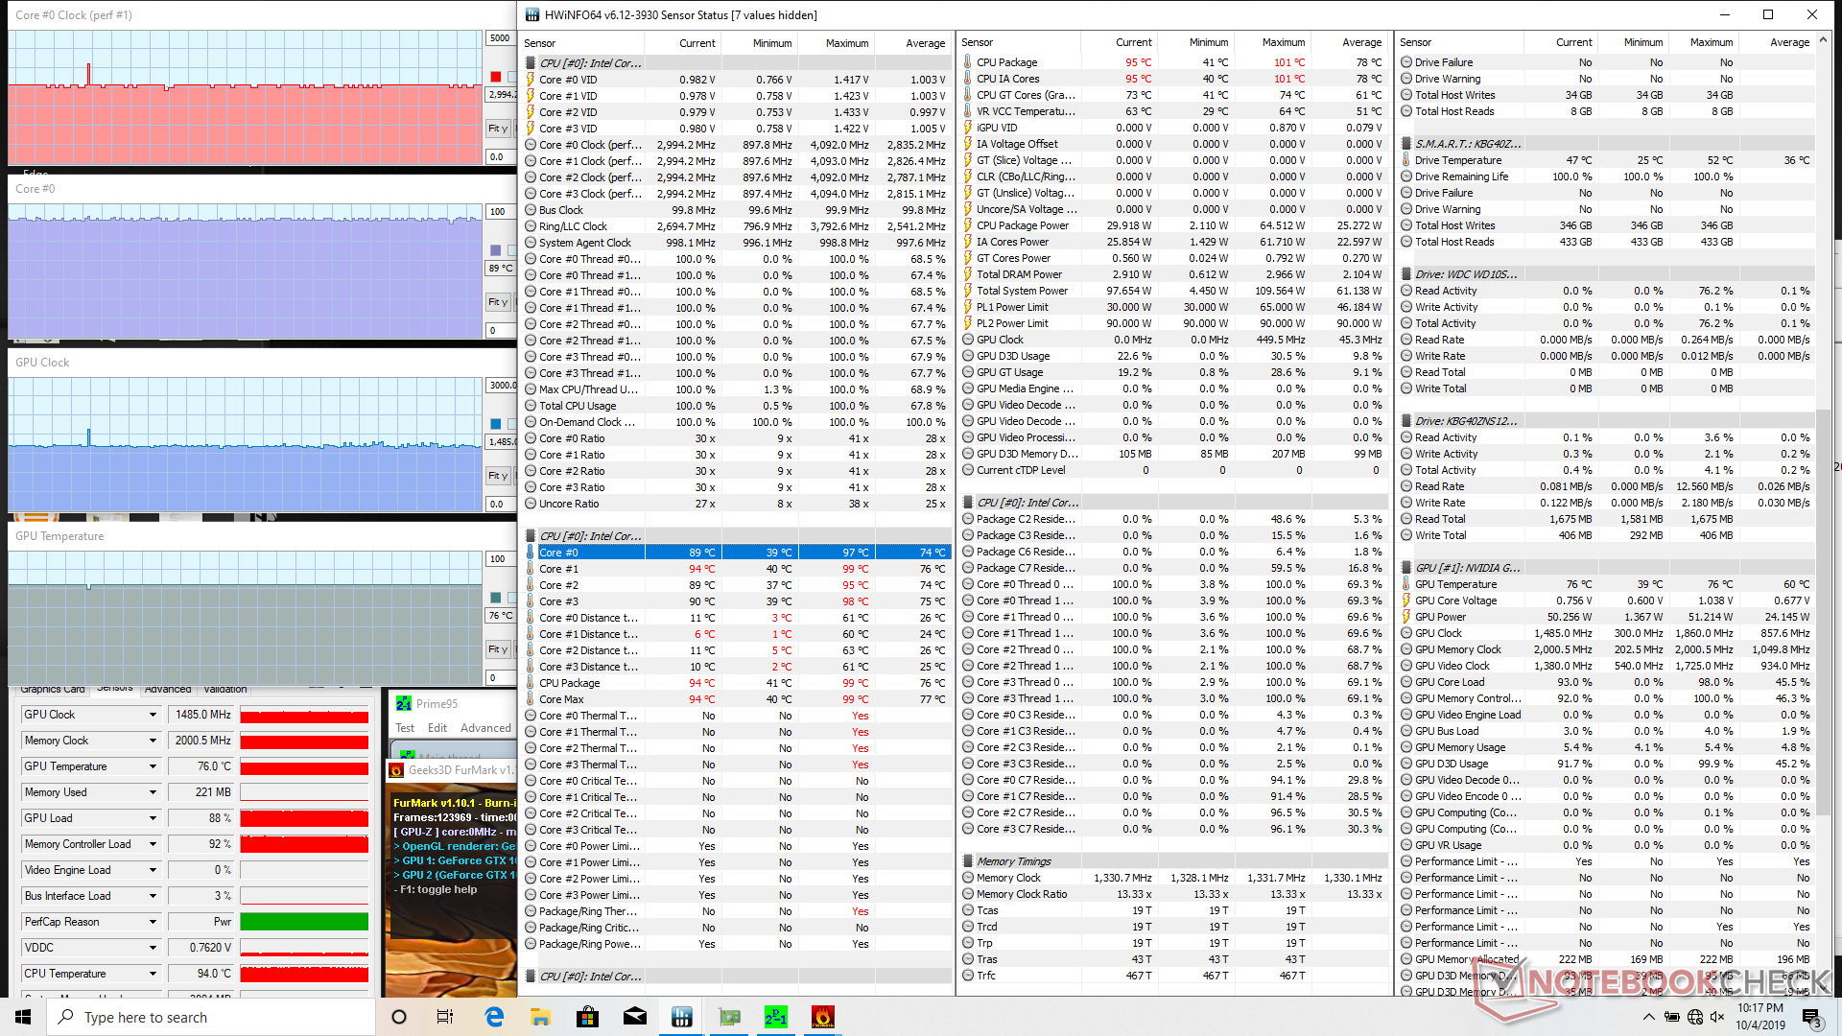Expand the PerfCap Reason dropdown
The image size is (1842, 1036).
[x=153, y=922]
